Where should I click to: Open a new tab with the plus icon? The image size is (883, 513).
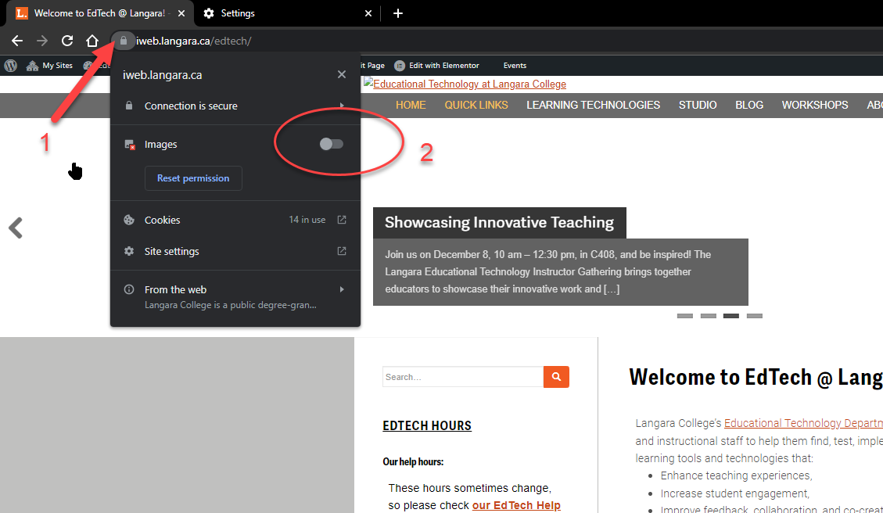click(x=398, y=13)
